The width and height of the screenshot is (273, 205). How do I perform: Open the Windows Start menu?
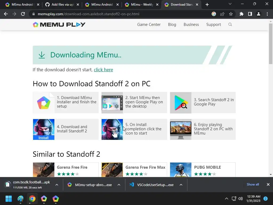(x=9, y=199)
